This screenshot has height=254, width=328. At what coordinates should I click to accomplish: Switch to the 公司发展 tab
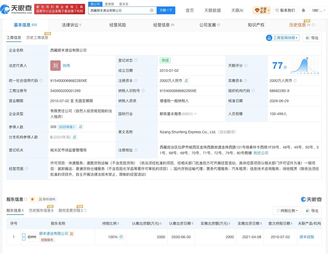tap(210, 25)
